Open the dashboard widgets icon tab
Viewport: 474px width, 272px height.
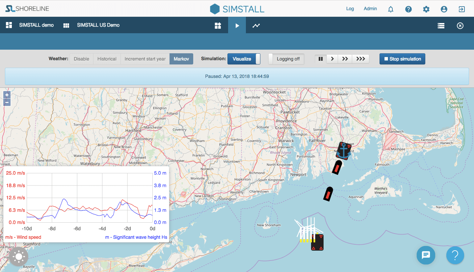(218, 26)
